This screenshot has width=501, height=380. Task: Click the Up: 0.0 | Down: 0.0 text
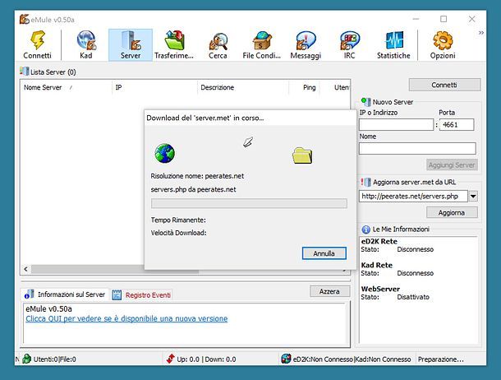pos(206,359)
